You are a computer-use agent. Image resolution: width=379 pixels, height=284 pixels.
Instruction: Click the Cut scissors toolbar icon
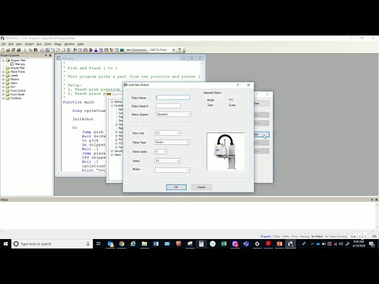pyautogui.click(x=25, y=50)
